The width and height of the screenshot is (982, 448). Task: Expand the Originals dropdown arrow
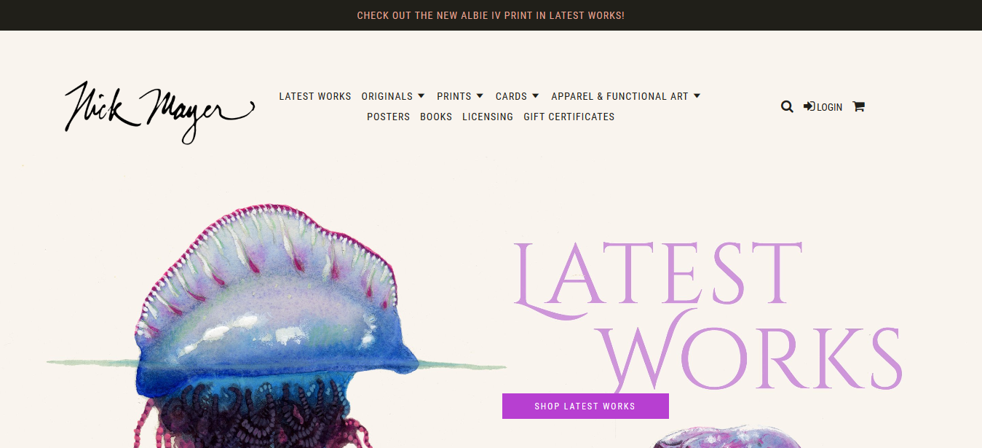click(421, 96)
